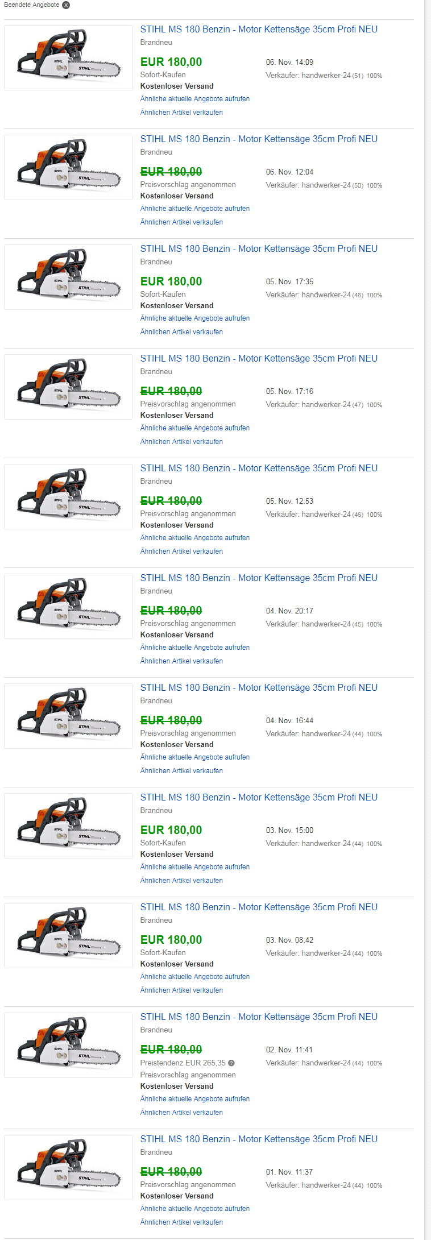Open seller handwerker-24 with 46 ratings
Image resolution: width=431 pixels, height=1240 pixels.
click(x=326, y=515)
